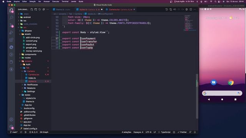Click the New File icon in Explorer
The width and height of the screenshot is (246, 138).
tap(32, 9)
